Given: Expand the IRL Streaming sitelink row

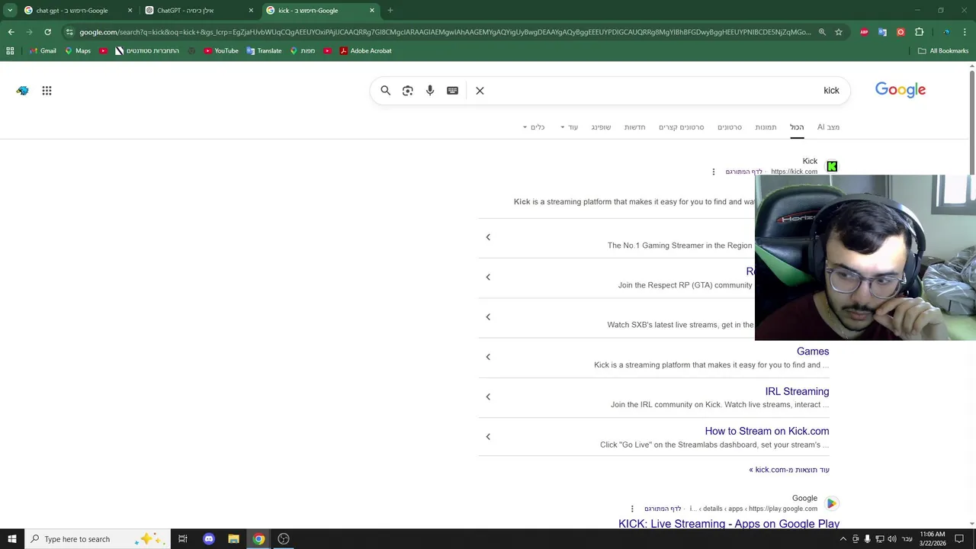Looking at the screenshot, I should pyautogui.click(x=488, y=396).
